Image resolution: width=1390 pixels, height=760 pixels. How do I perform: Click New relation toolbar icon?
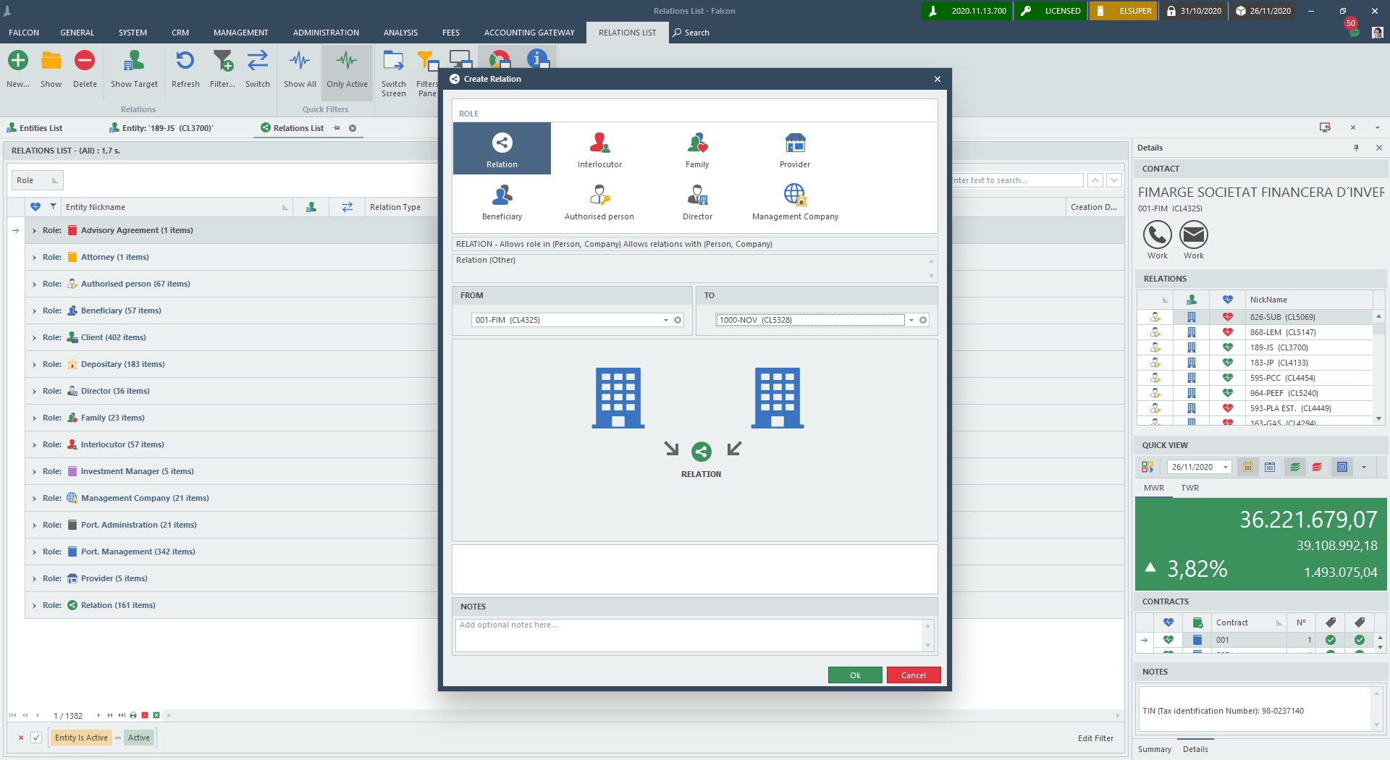pos(18,60)
